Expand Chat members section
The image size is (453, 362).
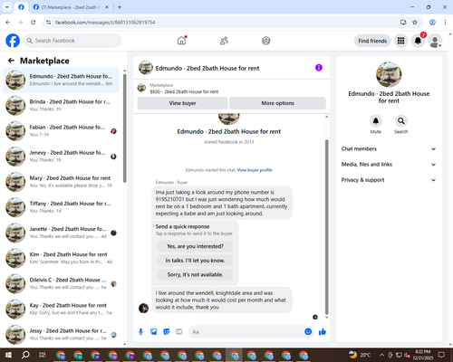[389, 148]
